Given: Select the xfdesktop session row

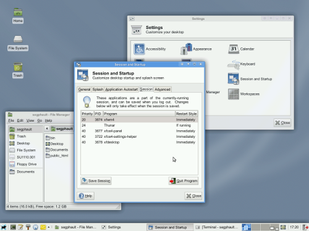Looking at the screenshot, I should 139,142.
